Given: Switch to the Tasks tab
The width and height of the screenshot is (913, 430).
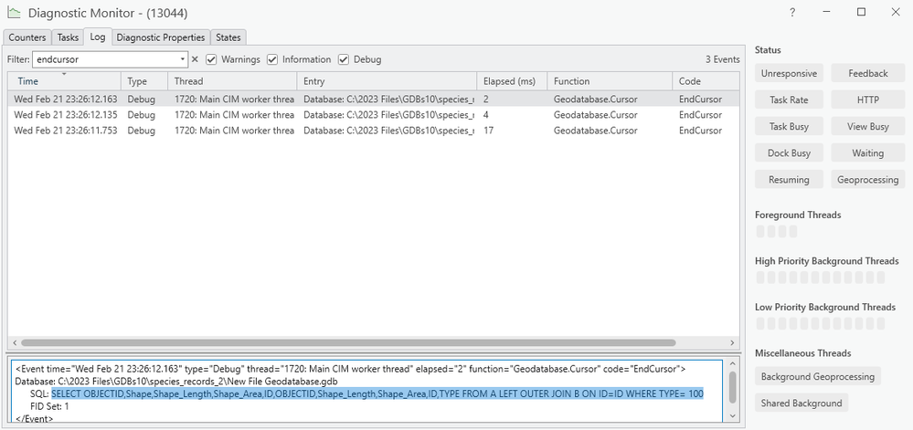Looking at the screenshot, I should [x=68, y=37].
